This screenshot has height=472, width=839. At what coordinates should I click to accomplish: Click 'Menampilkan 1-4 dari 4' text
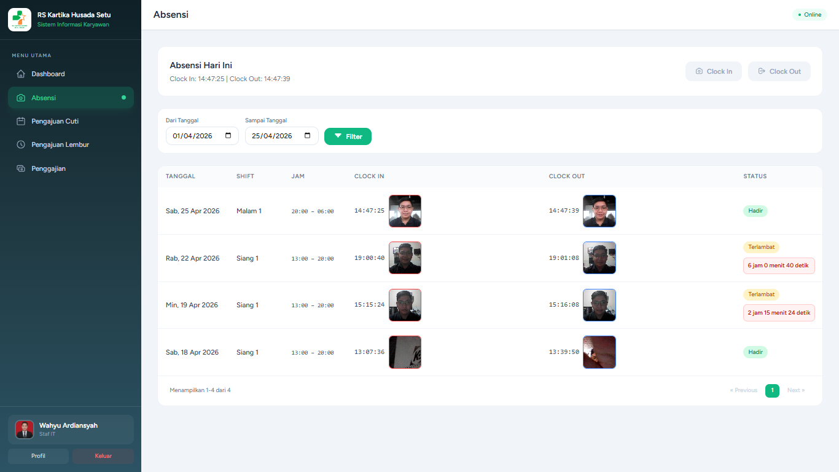[x=200, y=390]
